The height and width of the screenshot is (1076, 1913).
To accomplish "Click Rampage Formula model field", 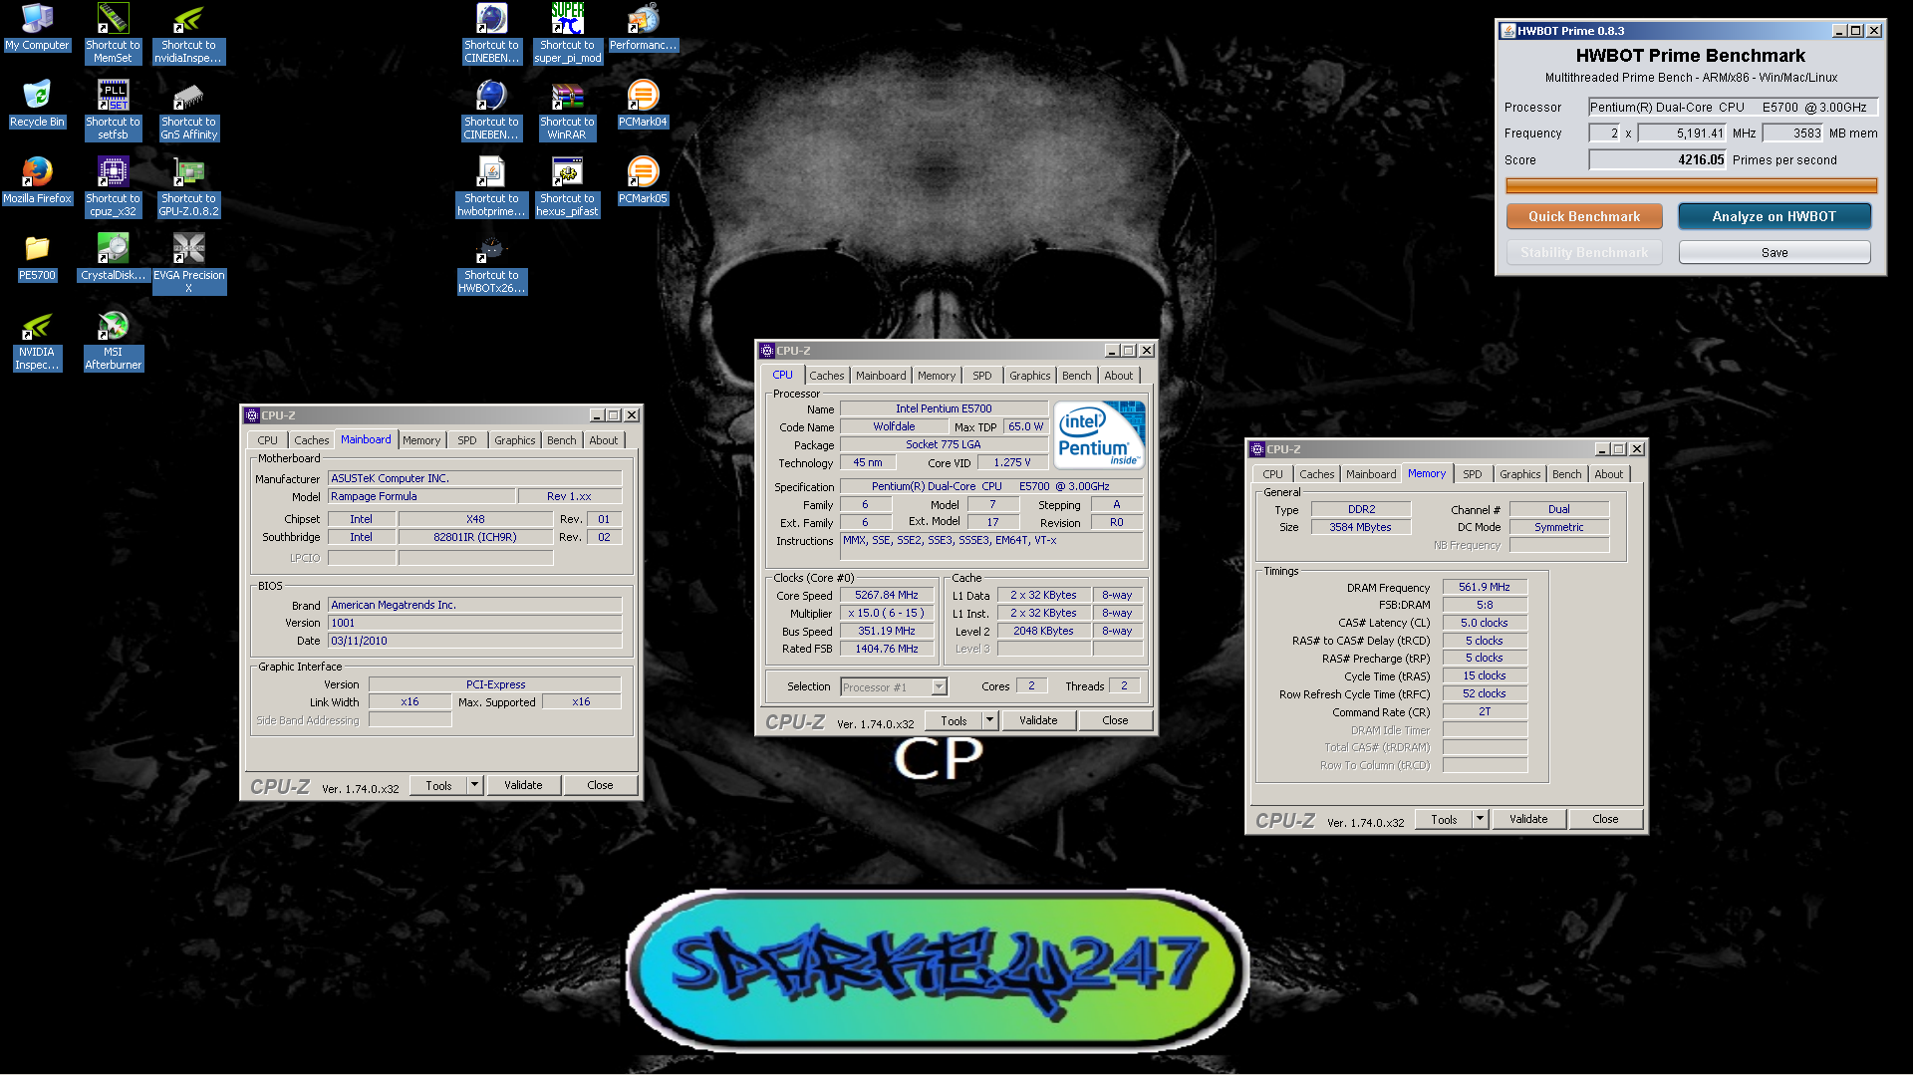I will click(421, 496).
